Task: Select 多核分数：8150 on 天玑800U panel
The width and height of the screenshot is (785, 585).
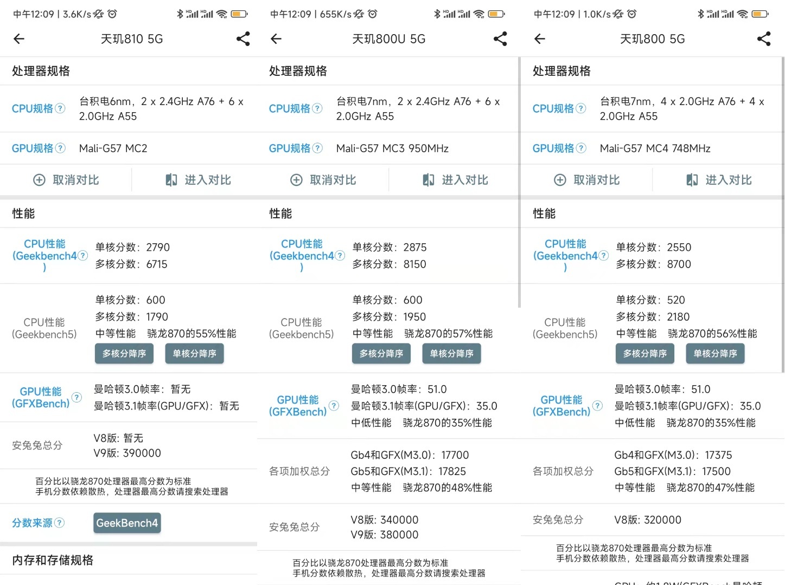Action: (390, 264)
